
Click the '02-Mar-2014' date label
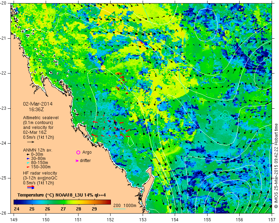pos(38,104)
